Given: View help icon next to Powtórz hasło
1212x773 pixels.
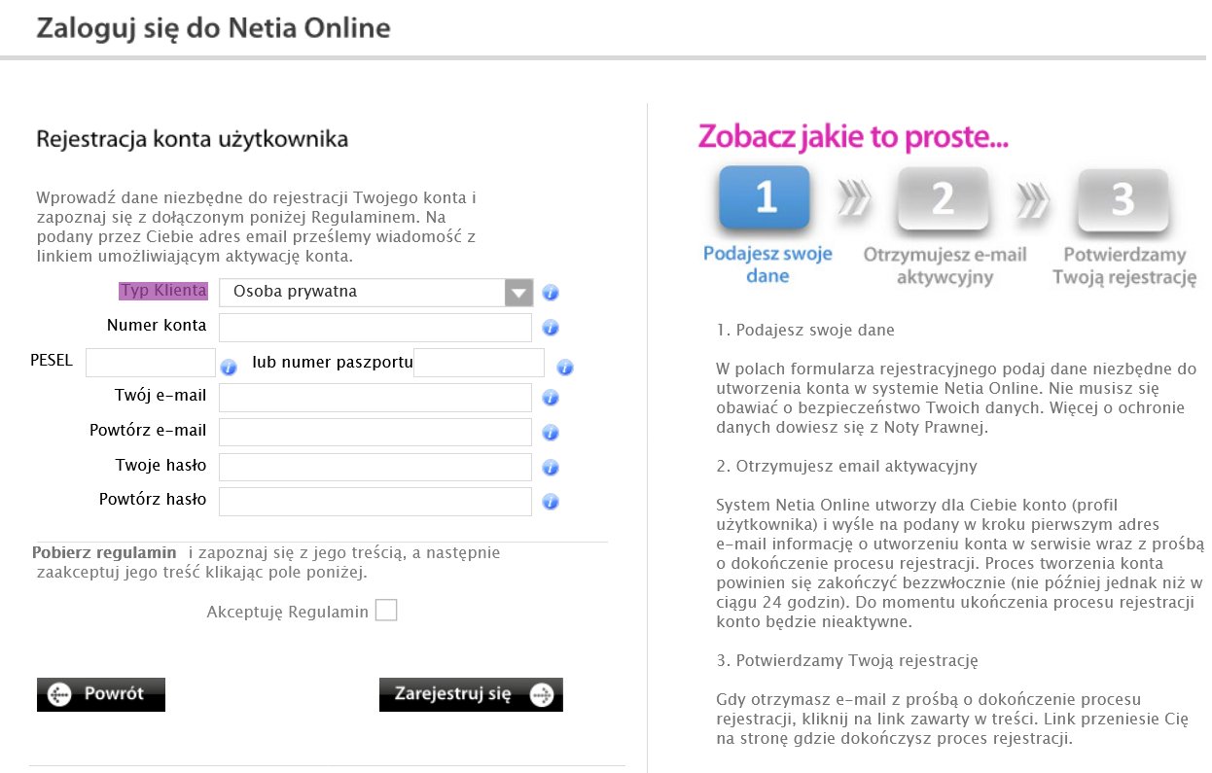Looking at the screenshot, I should click(551, 502).
